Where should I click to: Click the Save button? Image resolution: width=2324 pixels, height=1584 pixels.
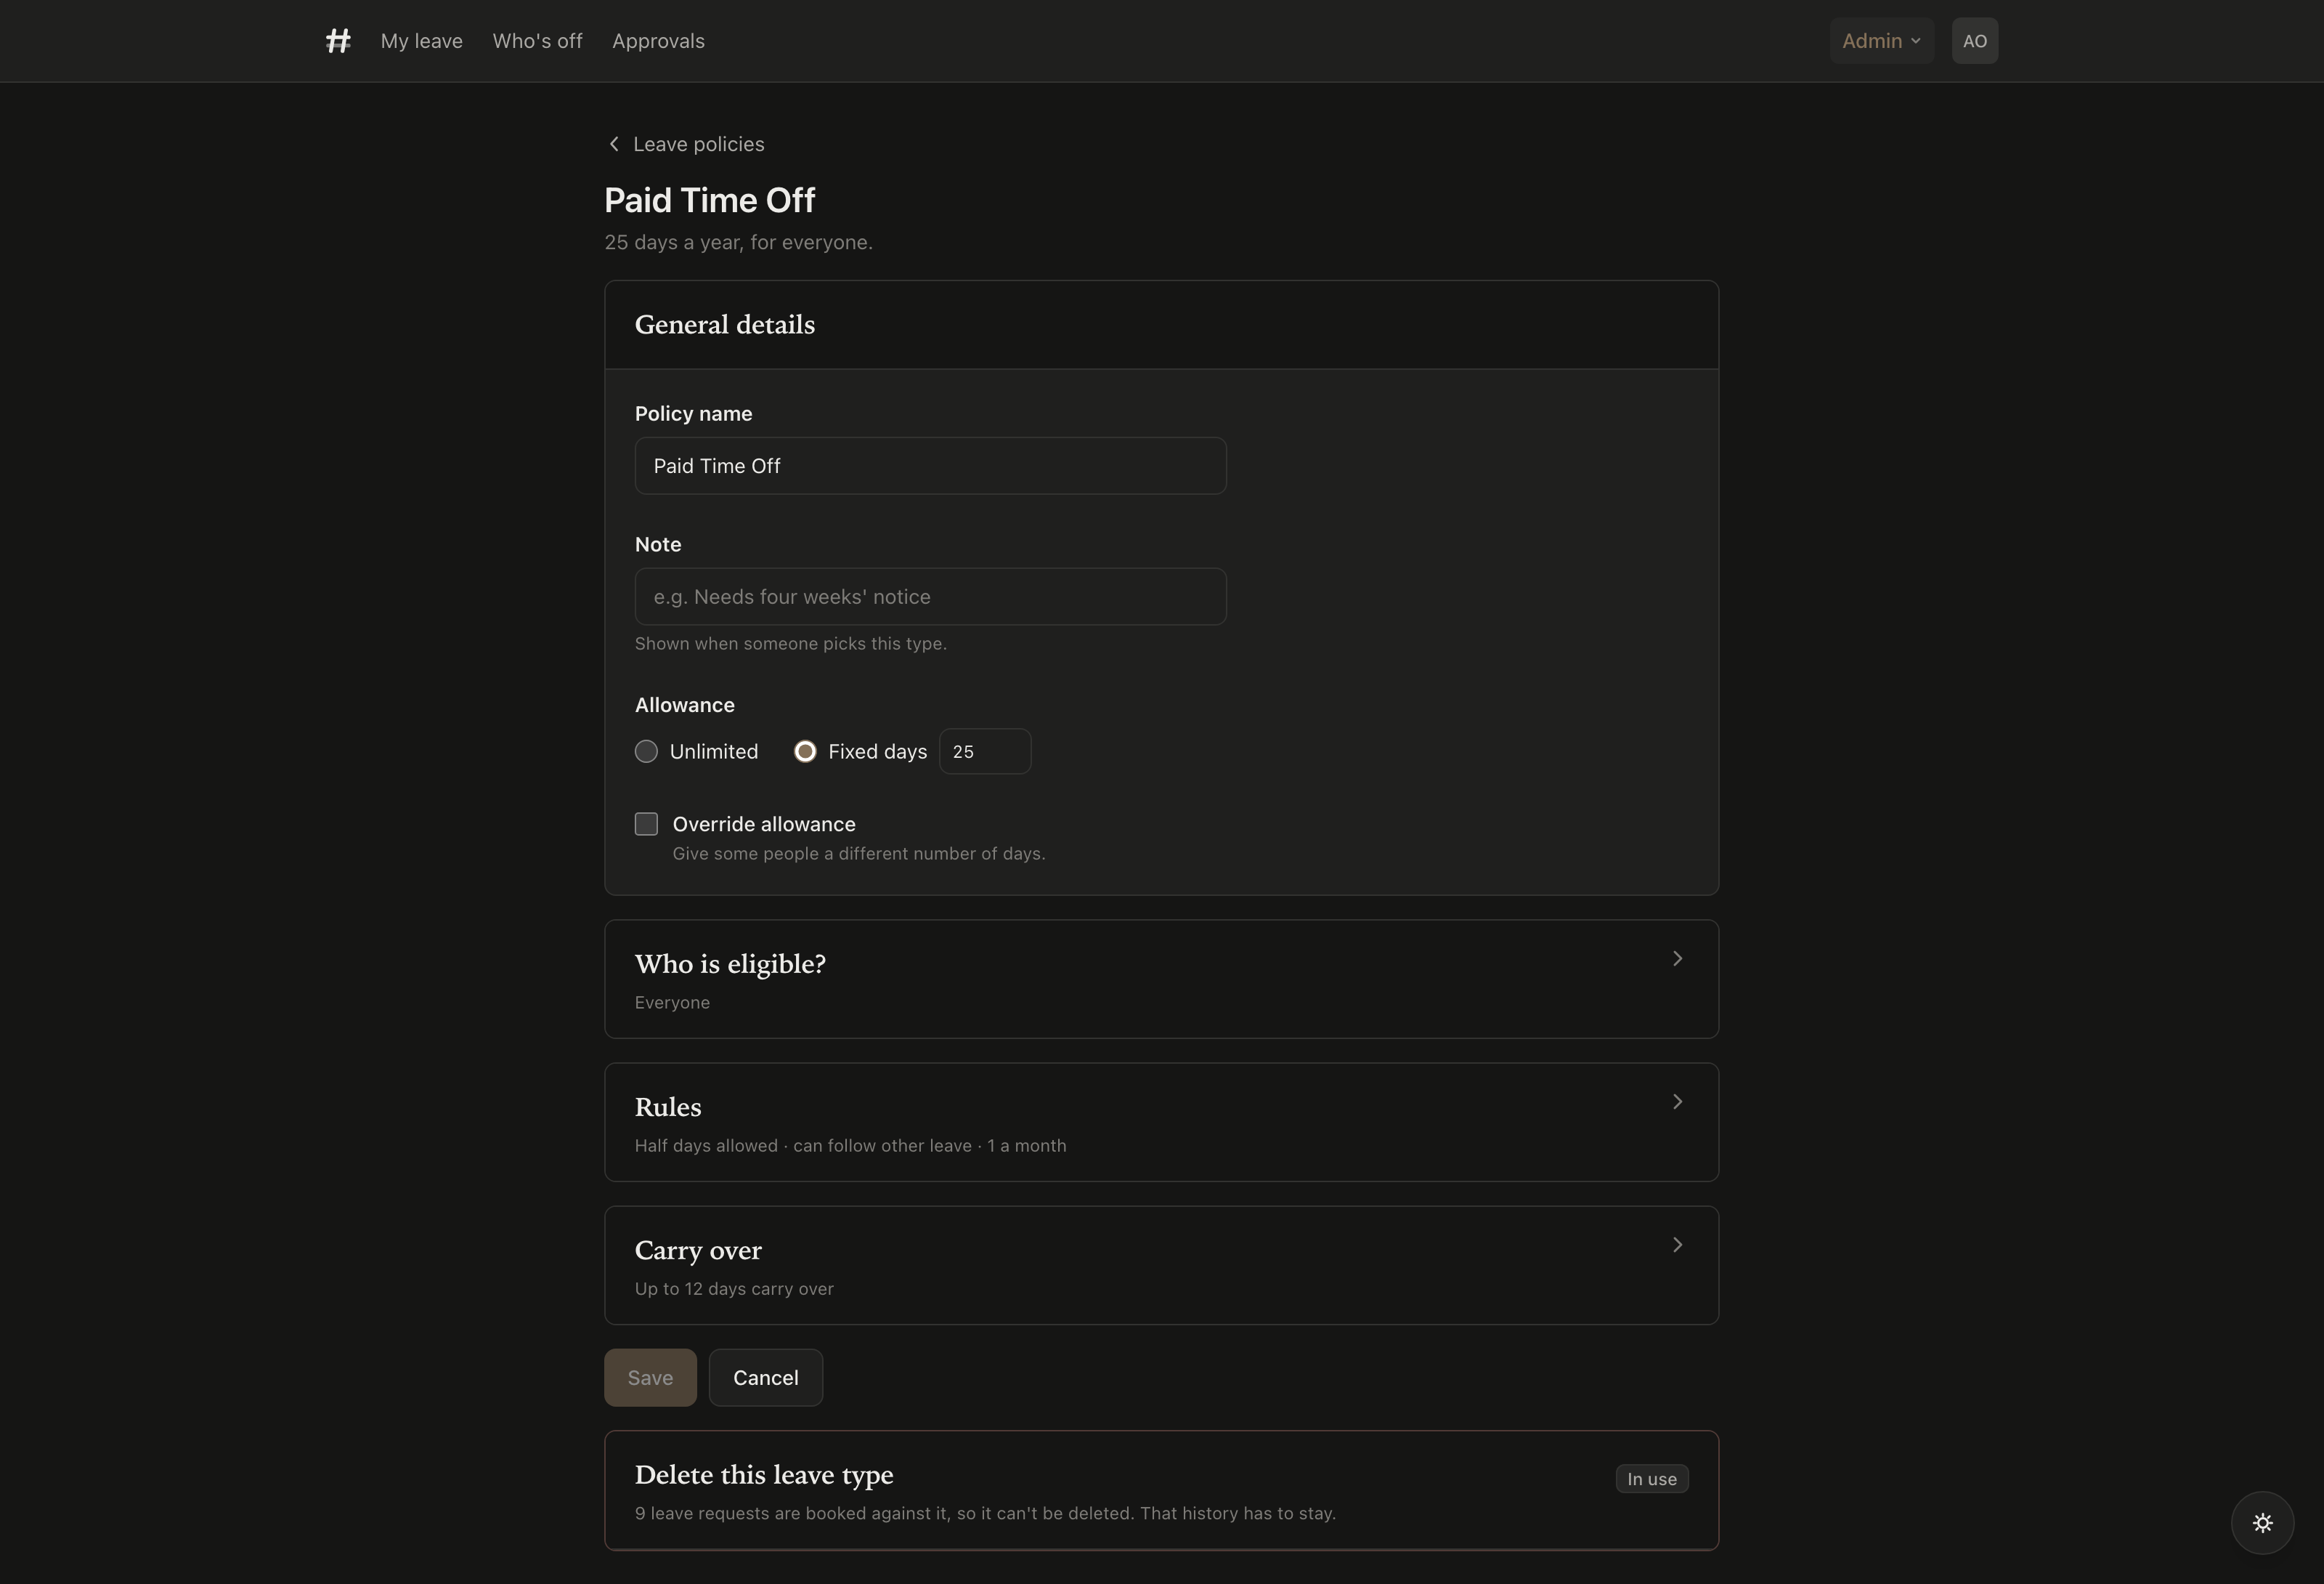(x=650, y=1377)
